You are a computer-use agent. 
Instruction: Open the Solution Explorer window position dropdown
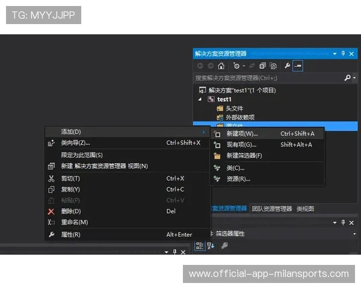pos(335,54)
